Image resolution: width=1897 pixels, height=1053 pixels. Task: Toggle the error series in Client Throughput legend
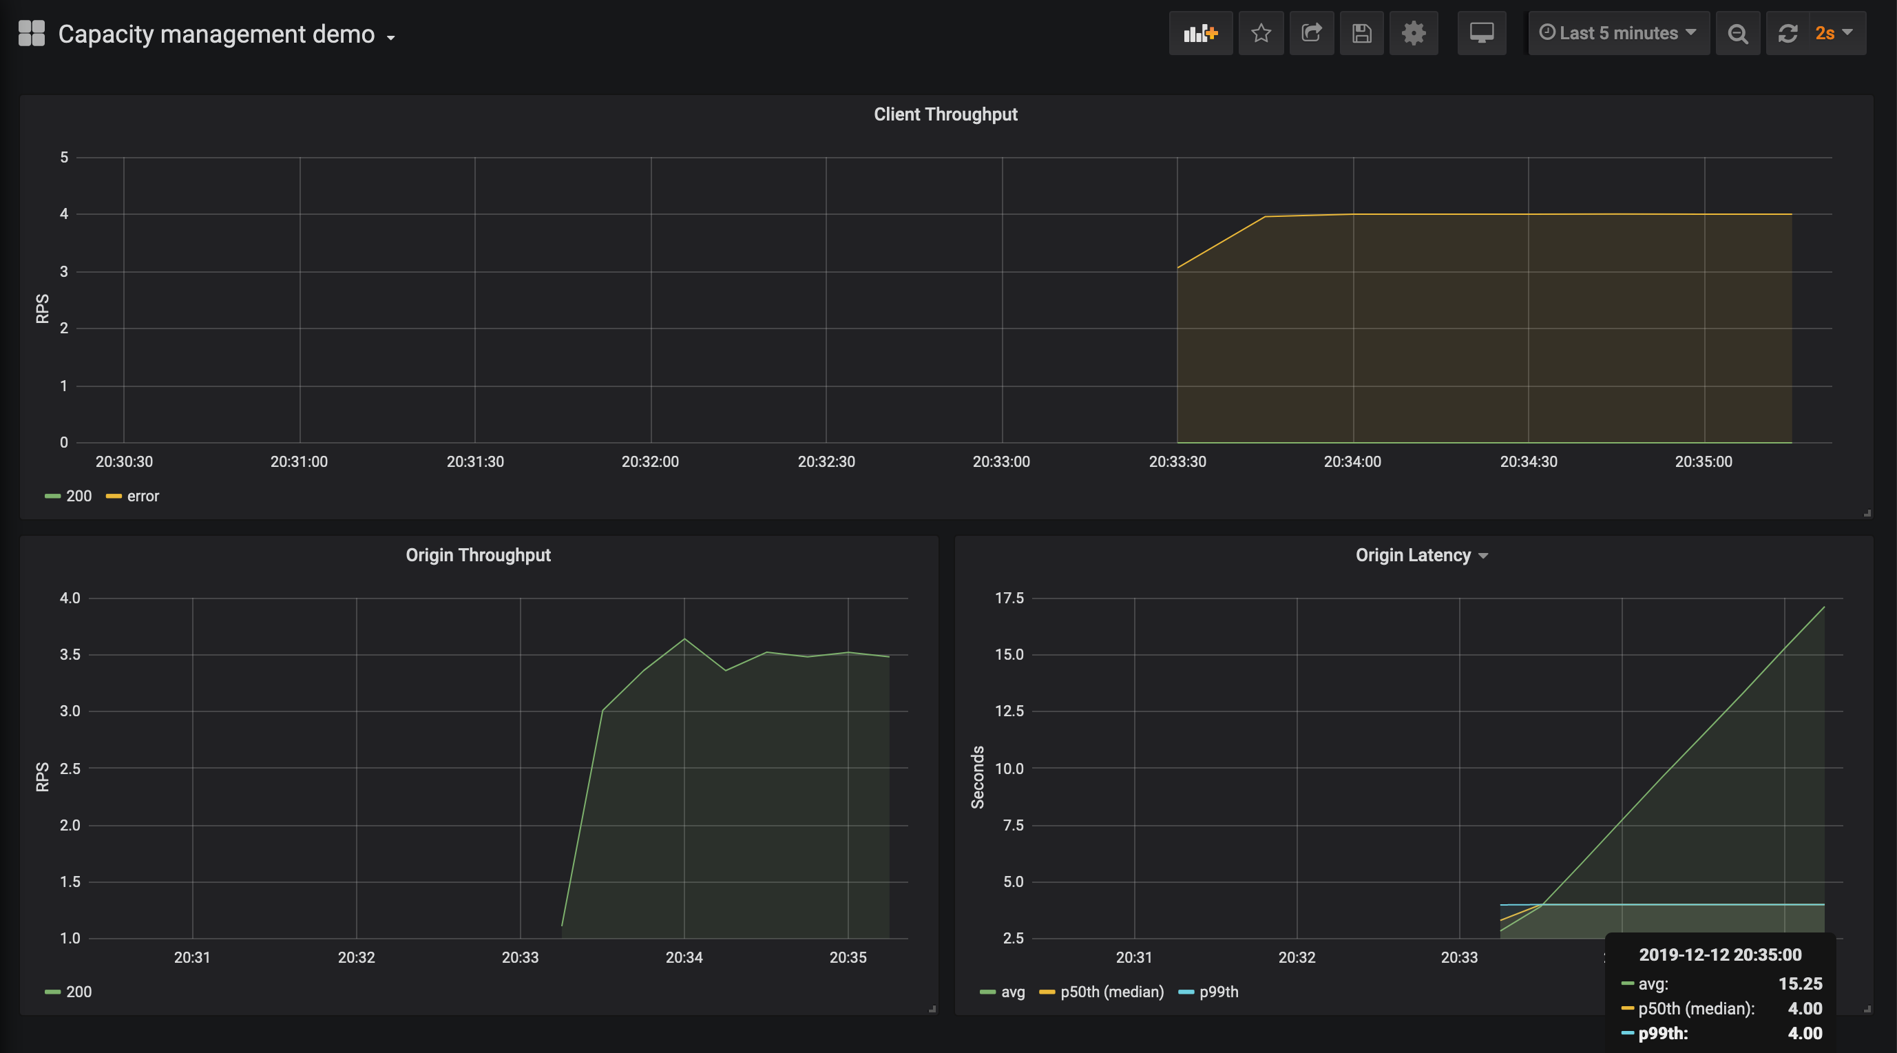click(x=143, y=497)
